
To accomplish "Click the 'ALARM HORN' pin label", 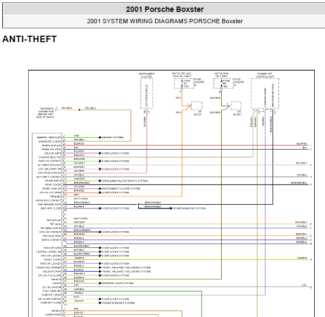I will pyautogui.click(x=53, y=315).
